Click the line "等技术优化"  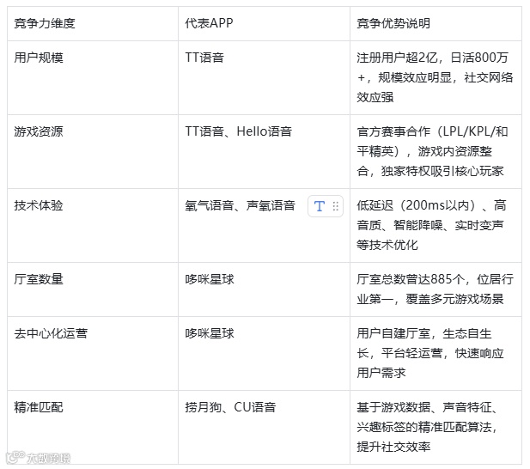click(387, 245)
